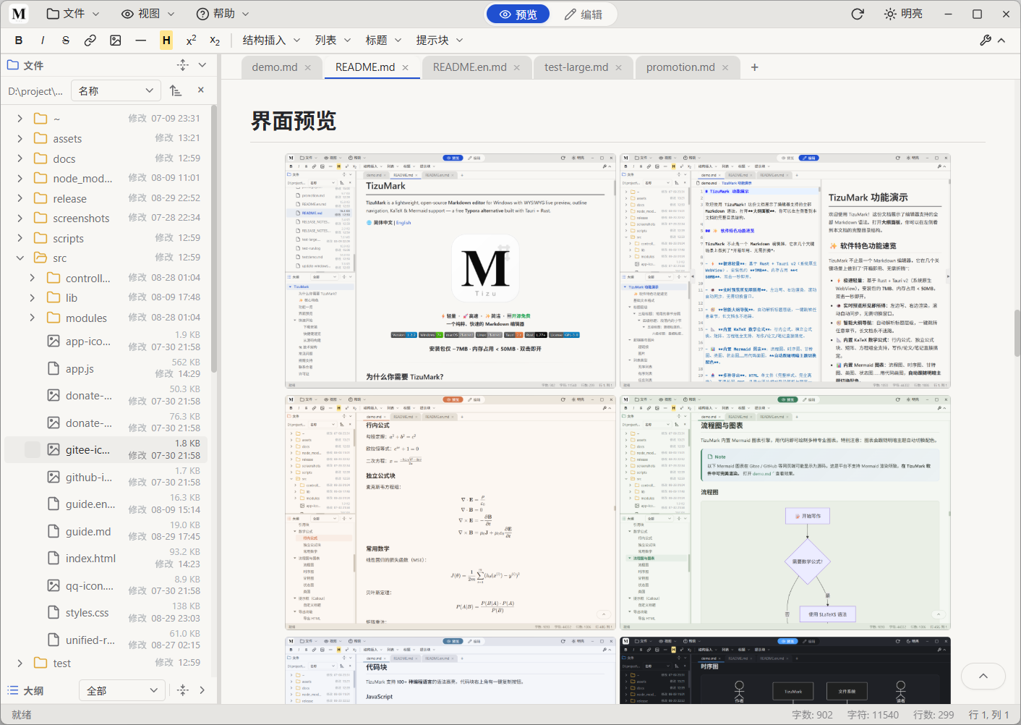Image resolution: width=1021 pixels, height=725 pixels.
Task: Collapse the toolbar with chevron up
Action: pyautogui.click(x=1001, y=41)
